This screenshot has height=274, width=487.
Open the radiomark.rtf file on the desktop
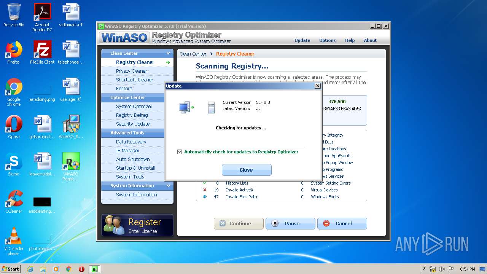71,15
